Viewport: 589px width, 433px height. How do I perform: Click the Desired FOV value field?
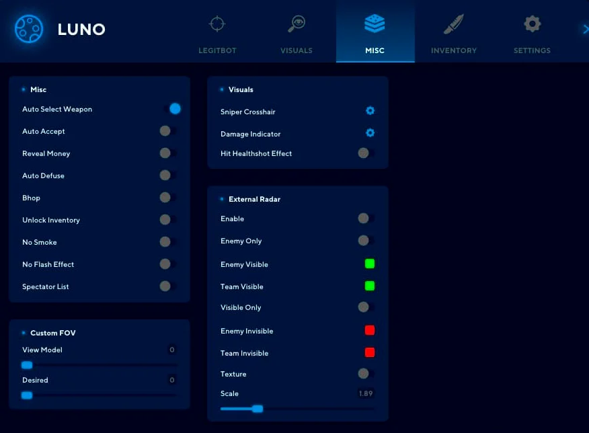(x=171, y=381)
